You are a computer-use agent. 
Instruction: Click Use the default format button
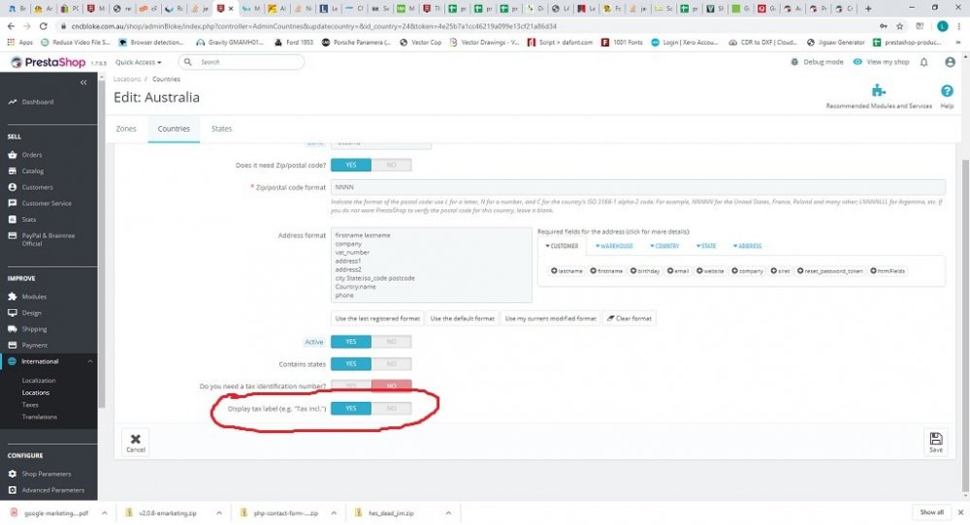462,319
